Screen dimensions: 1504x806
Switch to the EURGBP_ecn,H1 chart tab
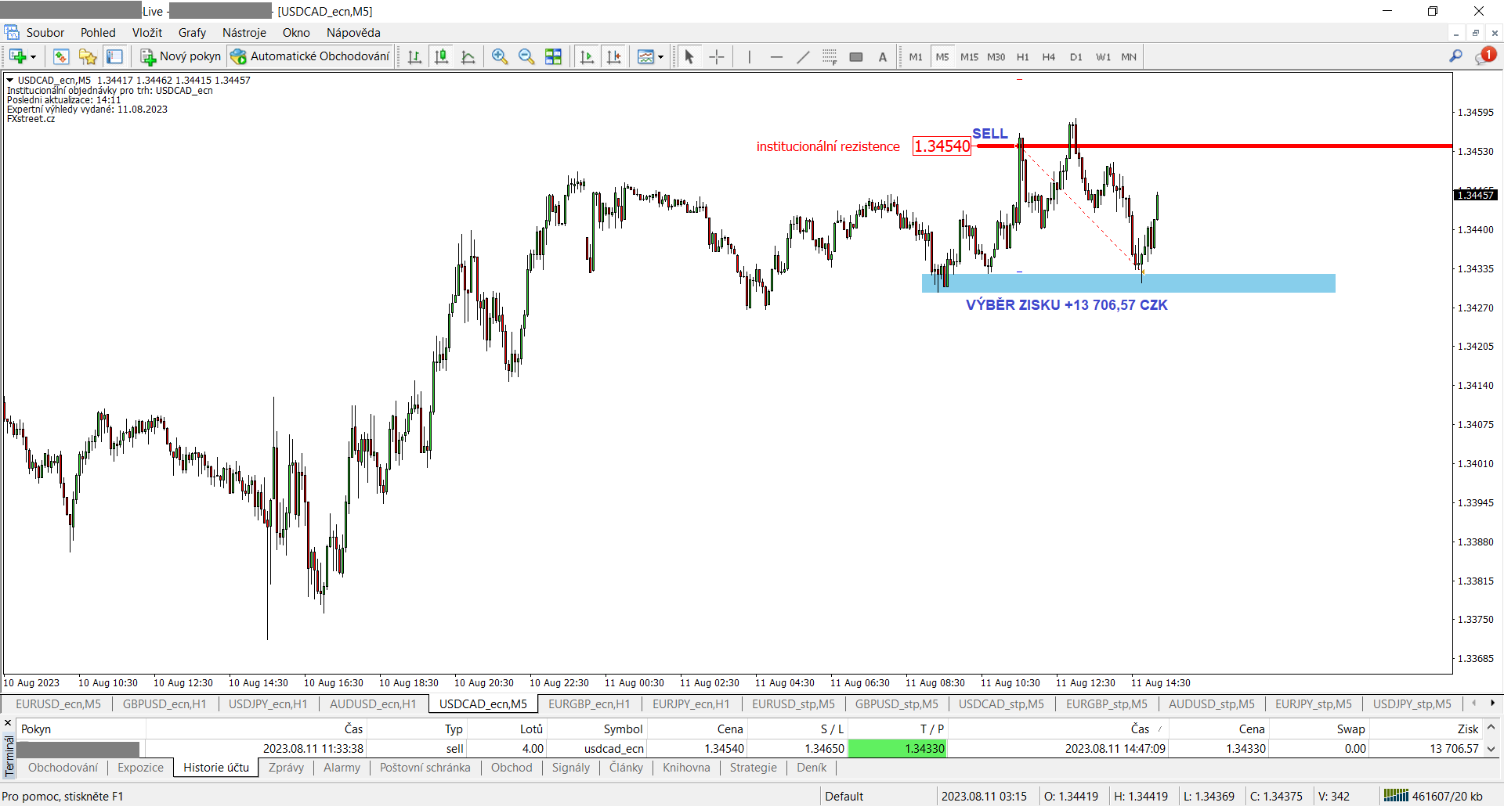pos(589,703)
